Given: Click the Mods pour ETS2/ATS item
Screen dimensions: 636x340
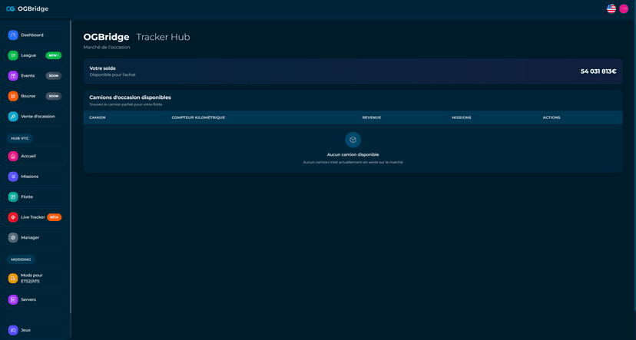Looking at the screenshot, I should point(31,278).
